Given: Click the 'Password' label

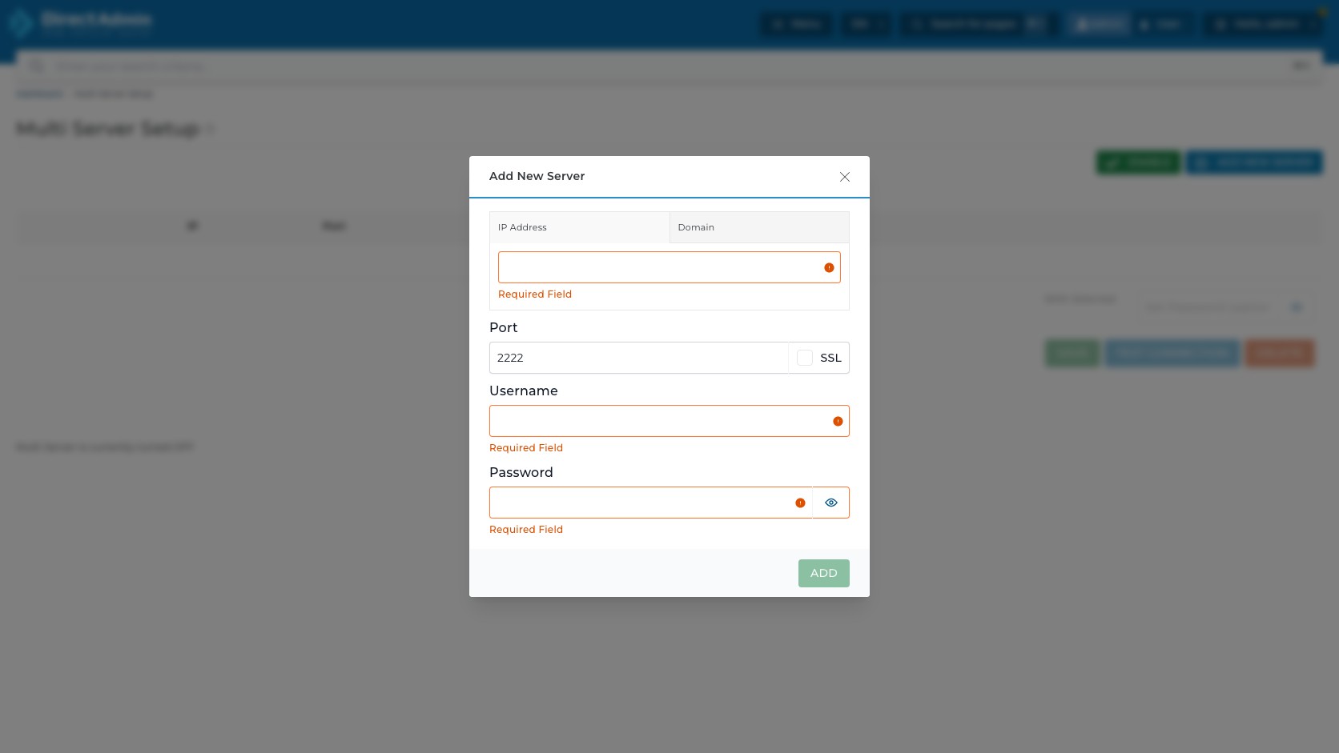Looking at the screenshot, I should 521,472.
